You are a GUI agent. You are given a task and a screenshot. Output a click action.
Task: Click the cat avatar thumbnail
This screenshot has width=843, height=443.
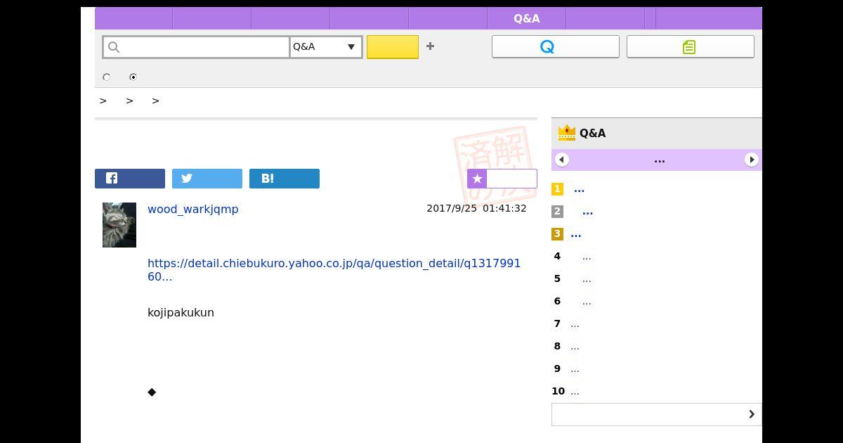tap(119, 225)
